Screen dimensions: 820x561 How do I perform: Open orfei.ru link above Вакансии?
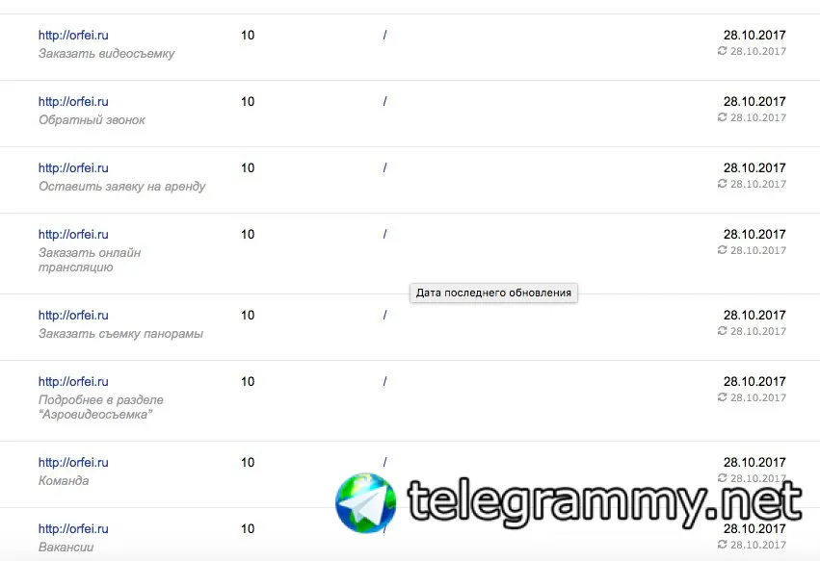pos(73,528)
